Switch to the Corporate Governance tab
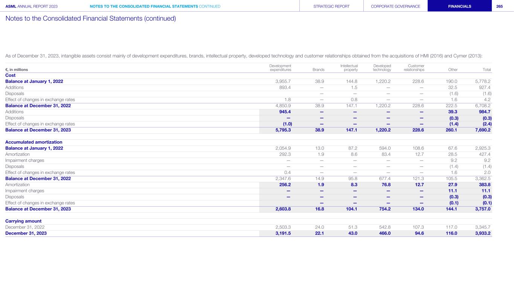 (x=395, y=6)
